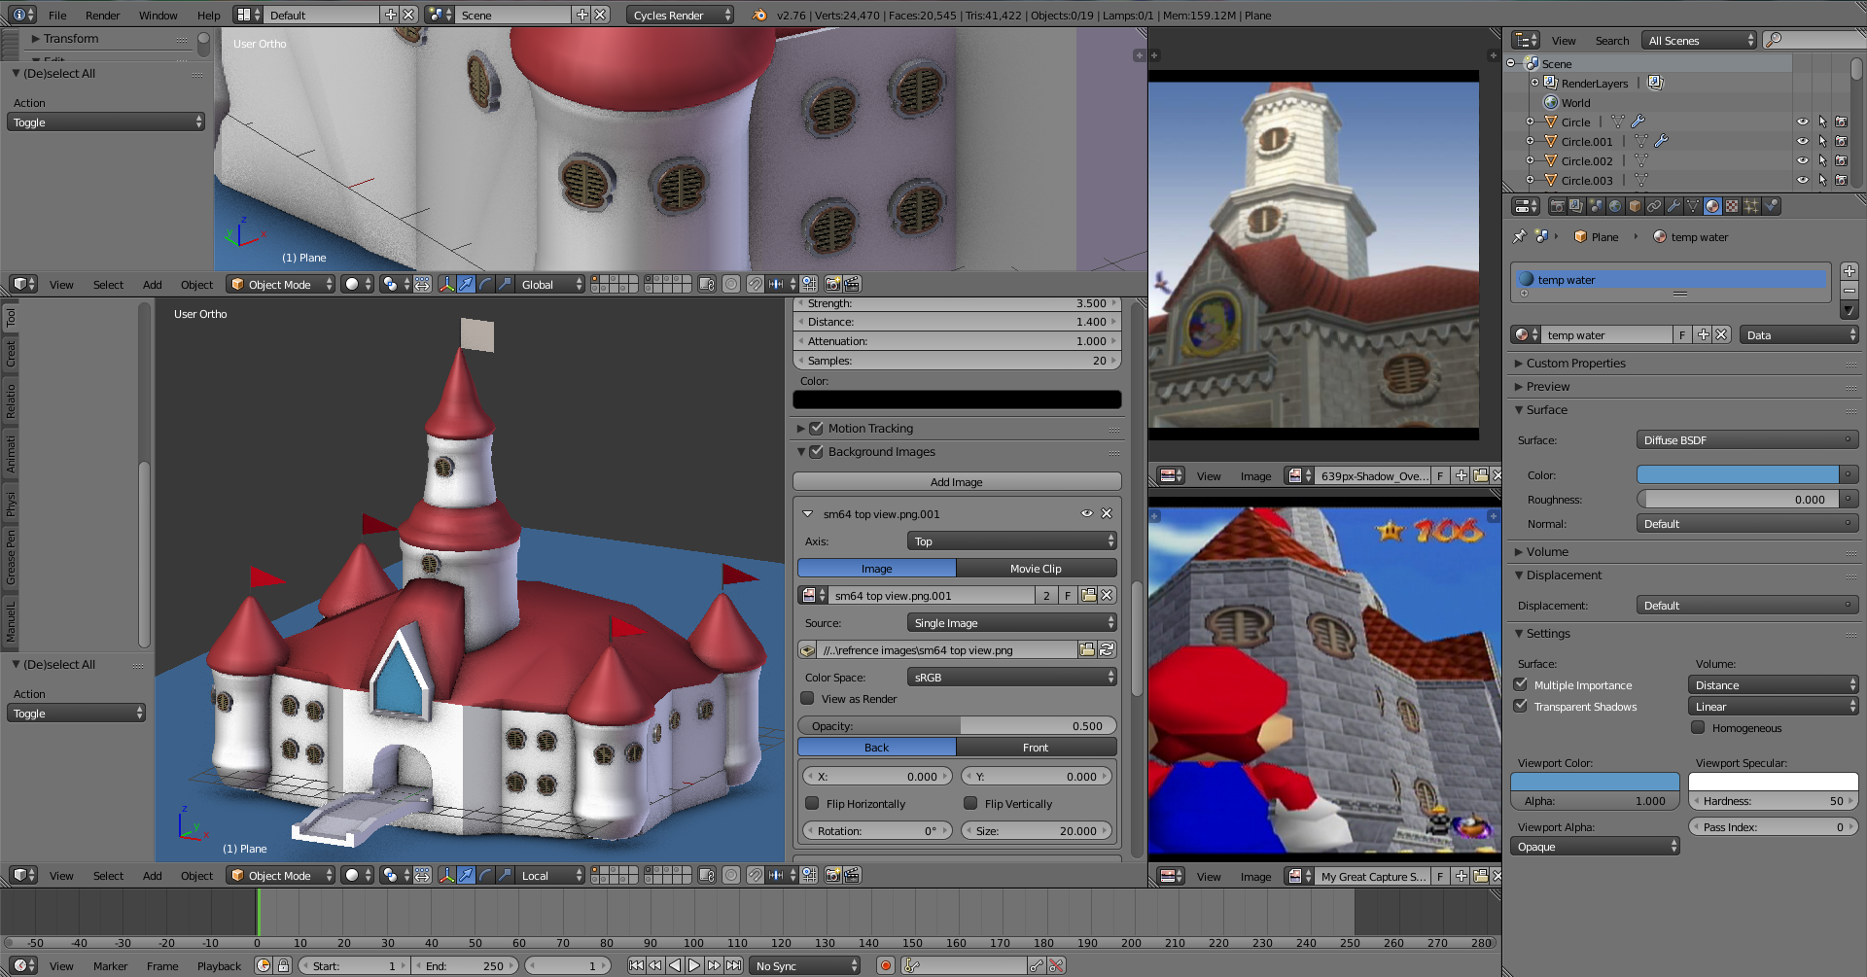Open the Window menu
The width and height of the screenshot is (1867, 977).
coord(158,15)
